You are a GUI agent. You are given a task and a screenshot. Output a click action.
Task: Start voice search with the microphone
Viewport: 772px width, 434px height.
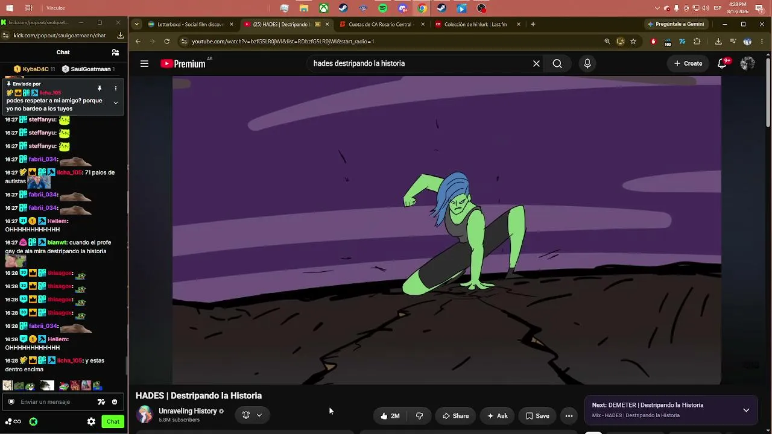tap(587, 63)
